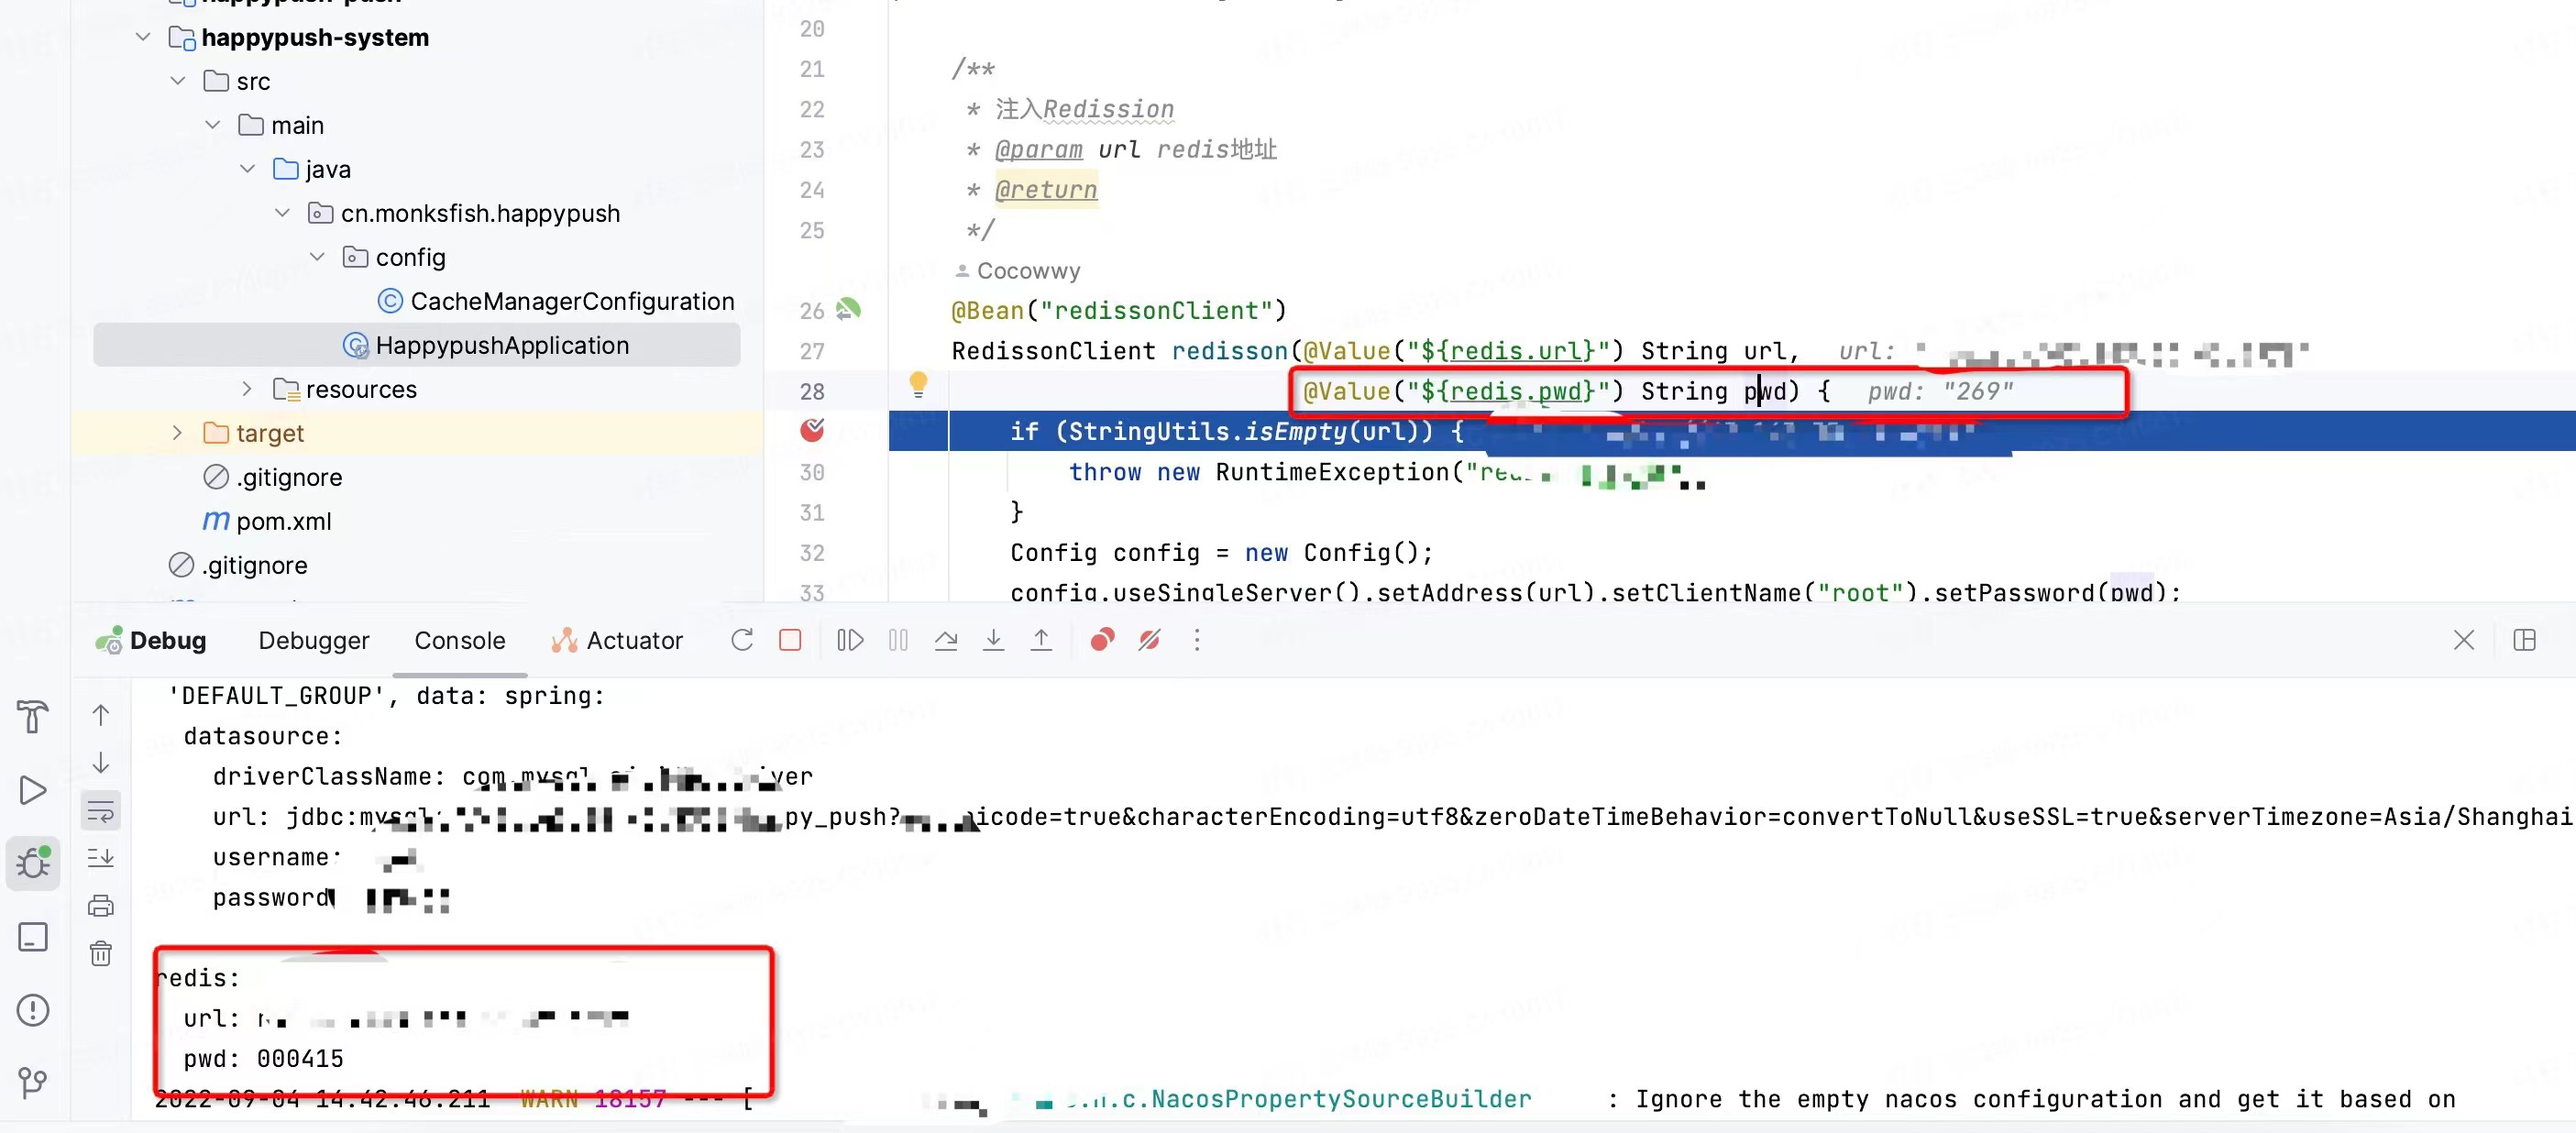Viewport: 2576px width, 1133px height.
Task: Click the intention light bulb on line 28
Action: point(919,385)
